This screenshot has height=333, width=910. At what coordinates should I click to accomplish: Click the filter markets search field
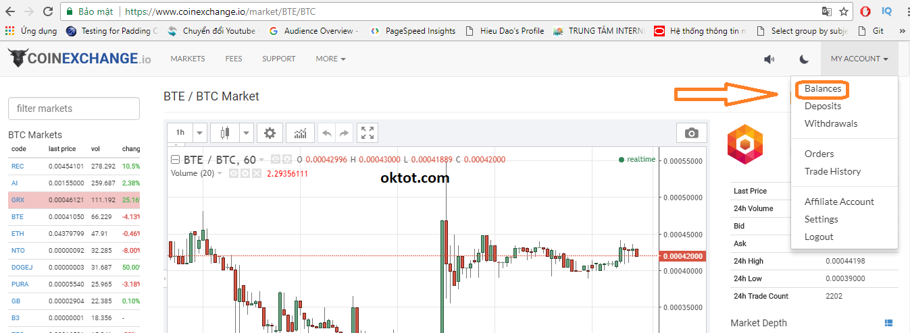click(74, 109)
